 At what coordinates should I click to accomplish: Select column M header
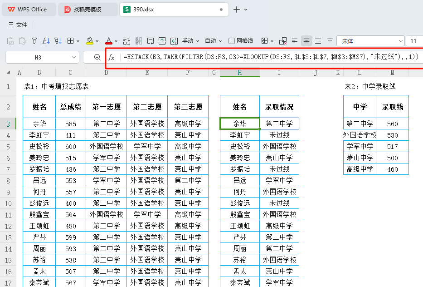[392, 72]
